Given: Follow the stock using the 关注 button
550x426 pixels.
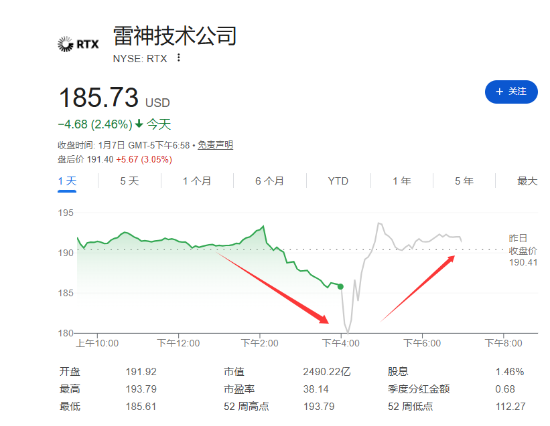Looking at the screenshot, I should click(x=510, y=92).
